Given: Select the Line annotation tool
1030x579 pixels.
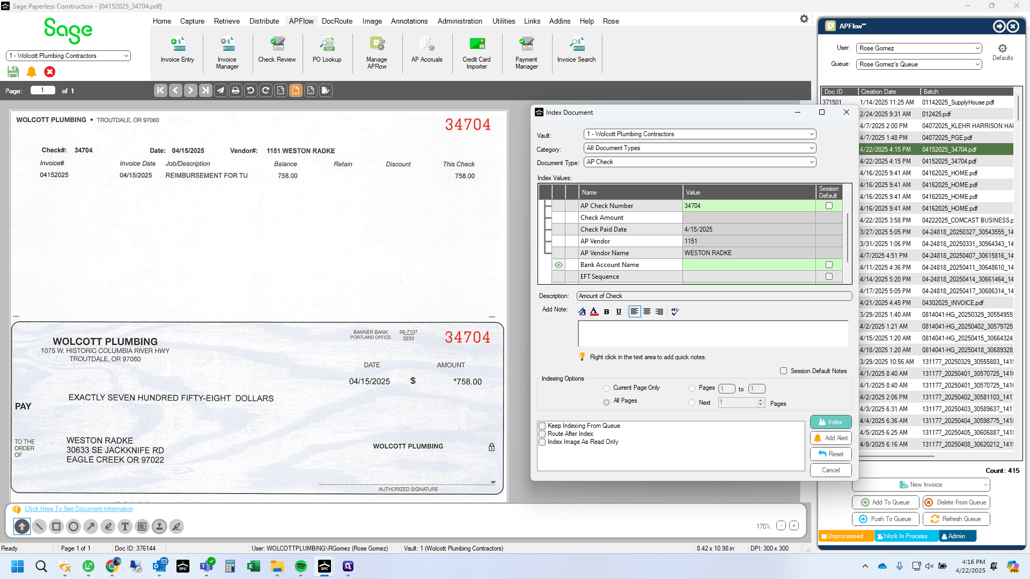Looking at the screenshot, I should click(39, 526).
